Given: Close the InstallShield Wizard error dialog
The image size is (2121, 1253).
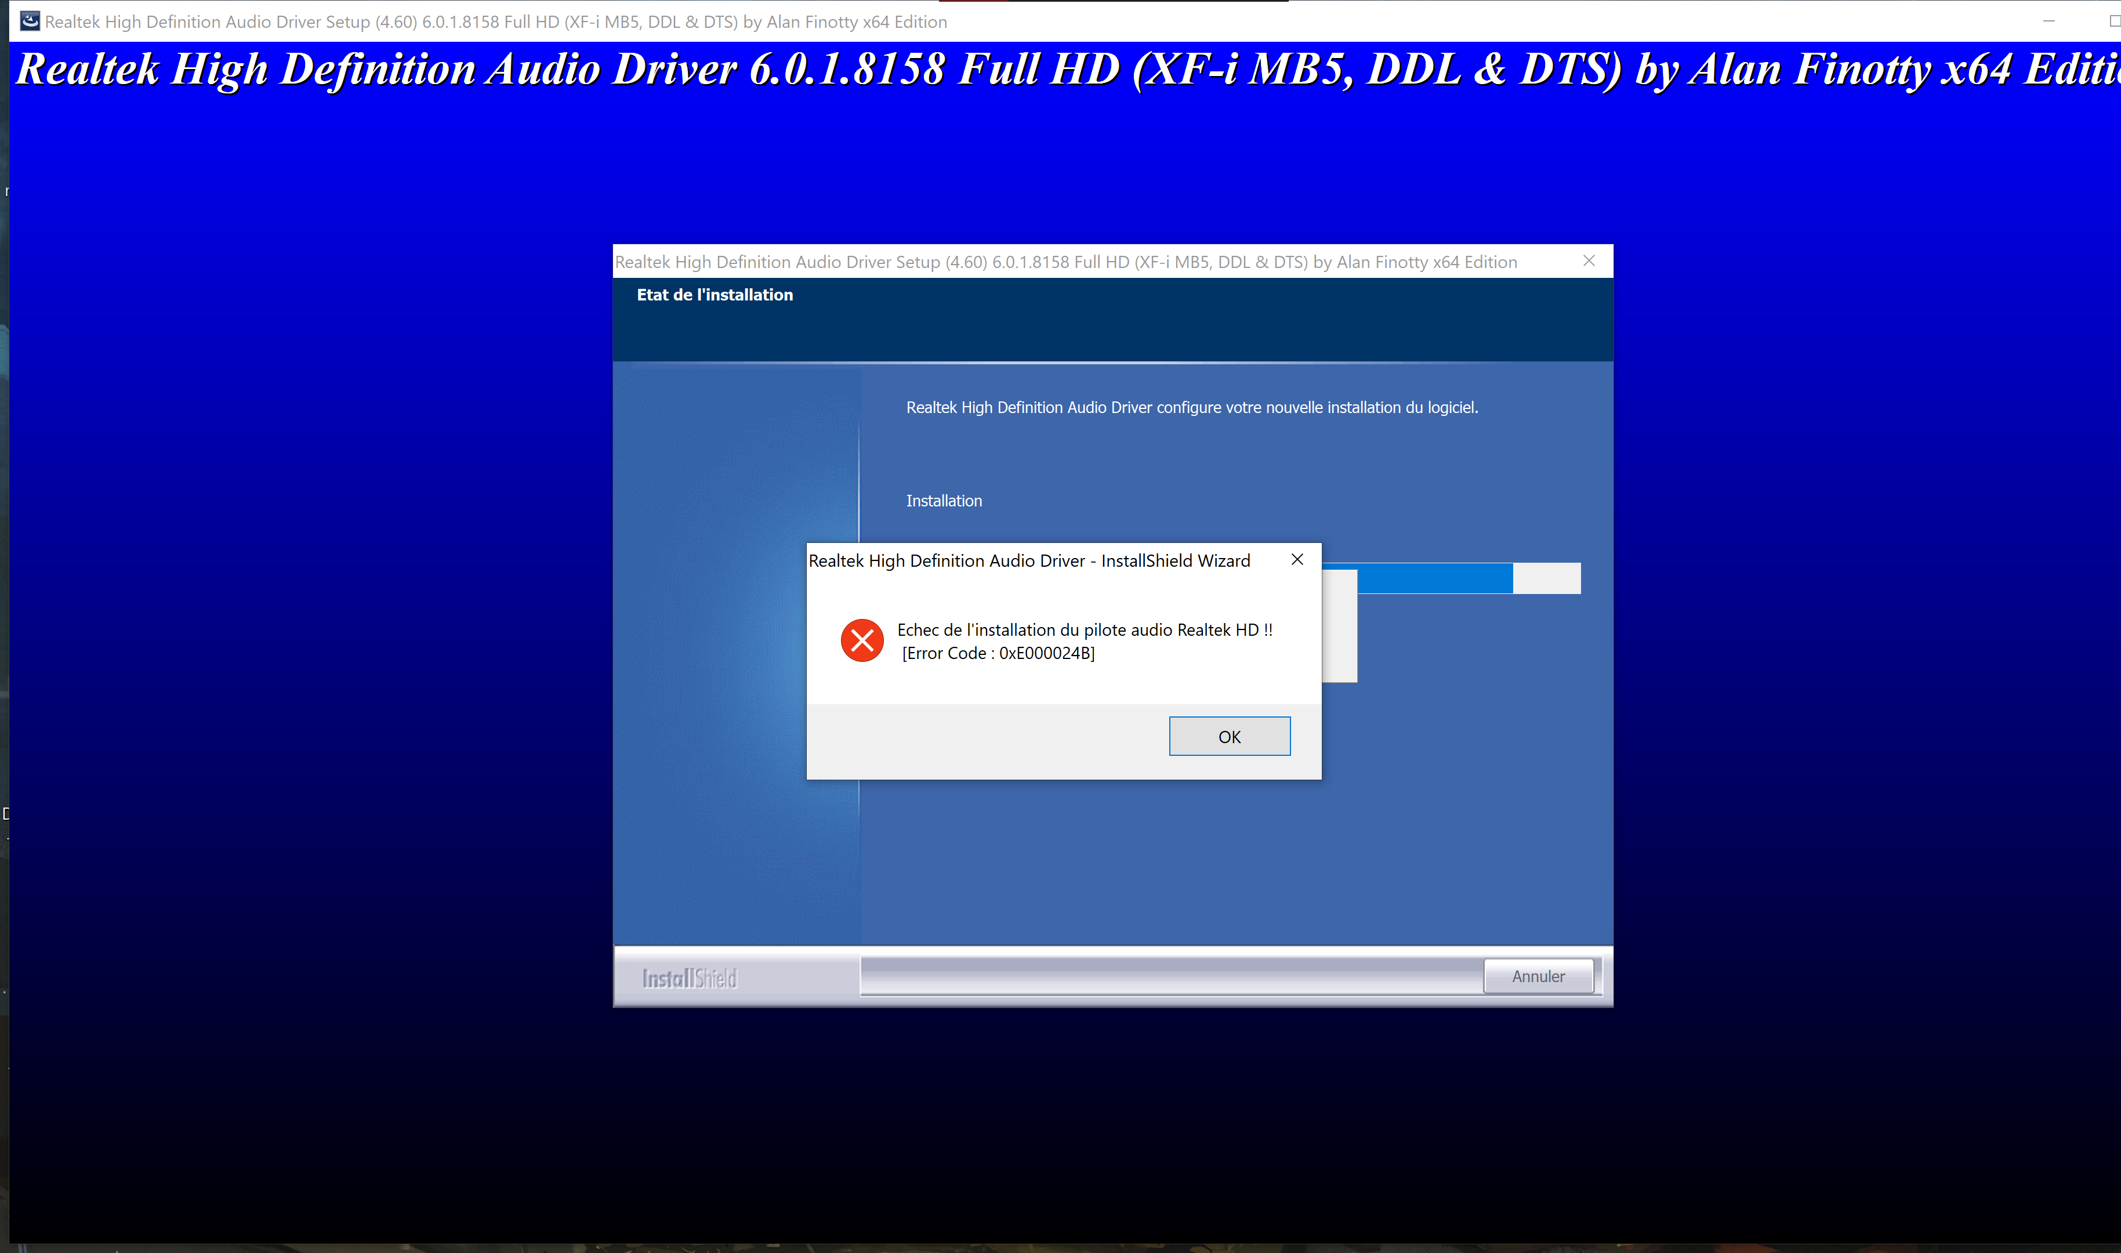Looking at the screenshot, I should click(x=1297, y=560).
